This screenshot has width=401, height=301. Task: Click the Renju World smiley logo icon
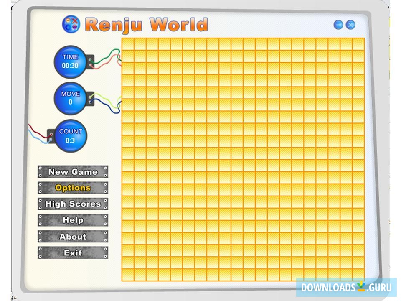click(x=71, y=24)
